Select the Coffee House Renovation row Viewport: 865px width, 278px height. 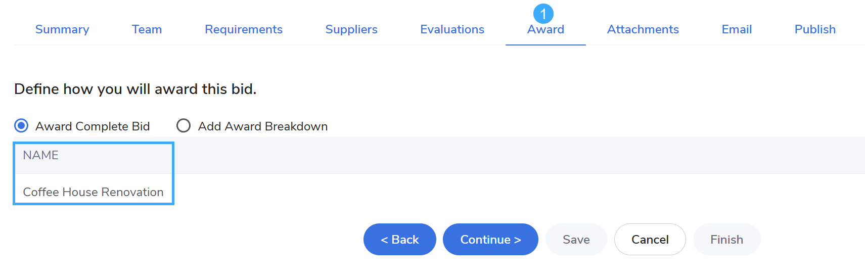[x=94, y=192]
